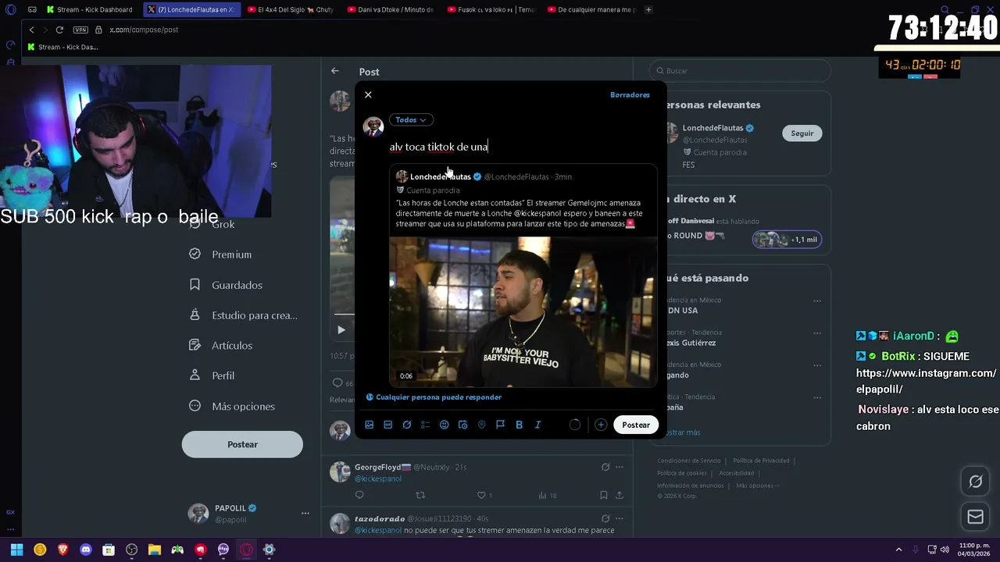Viewport: 1000px width, 562px height.
Task: Open PAPOLIL account options ellipsis
Action: tap(305, 514)
